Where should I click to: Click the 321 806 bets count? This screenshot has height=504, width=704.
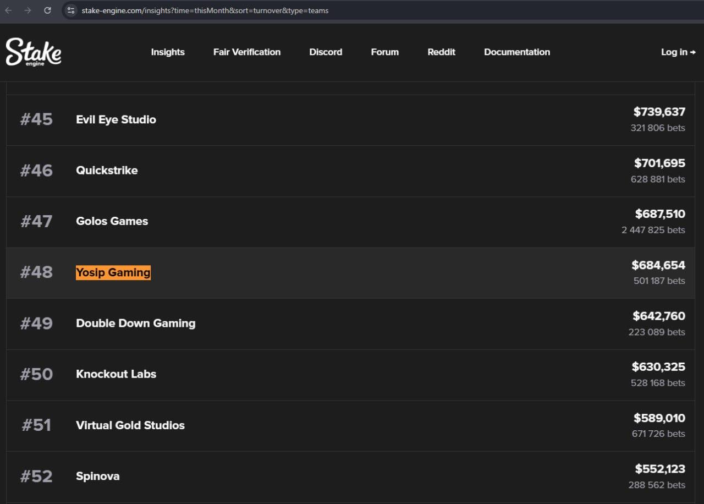(658, 128)
